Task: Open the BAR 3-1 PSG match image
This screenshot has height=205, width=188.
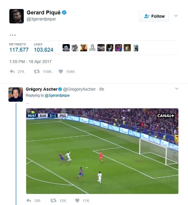Action: [x=102, y=151]
